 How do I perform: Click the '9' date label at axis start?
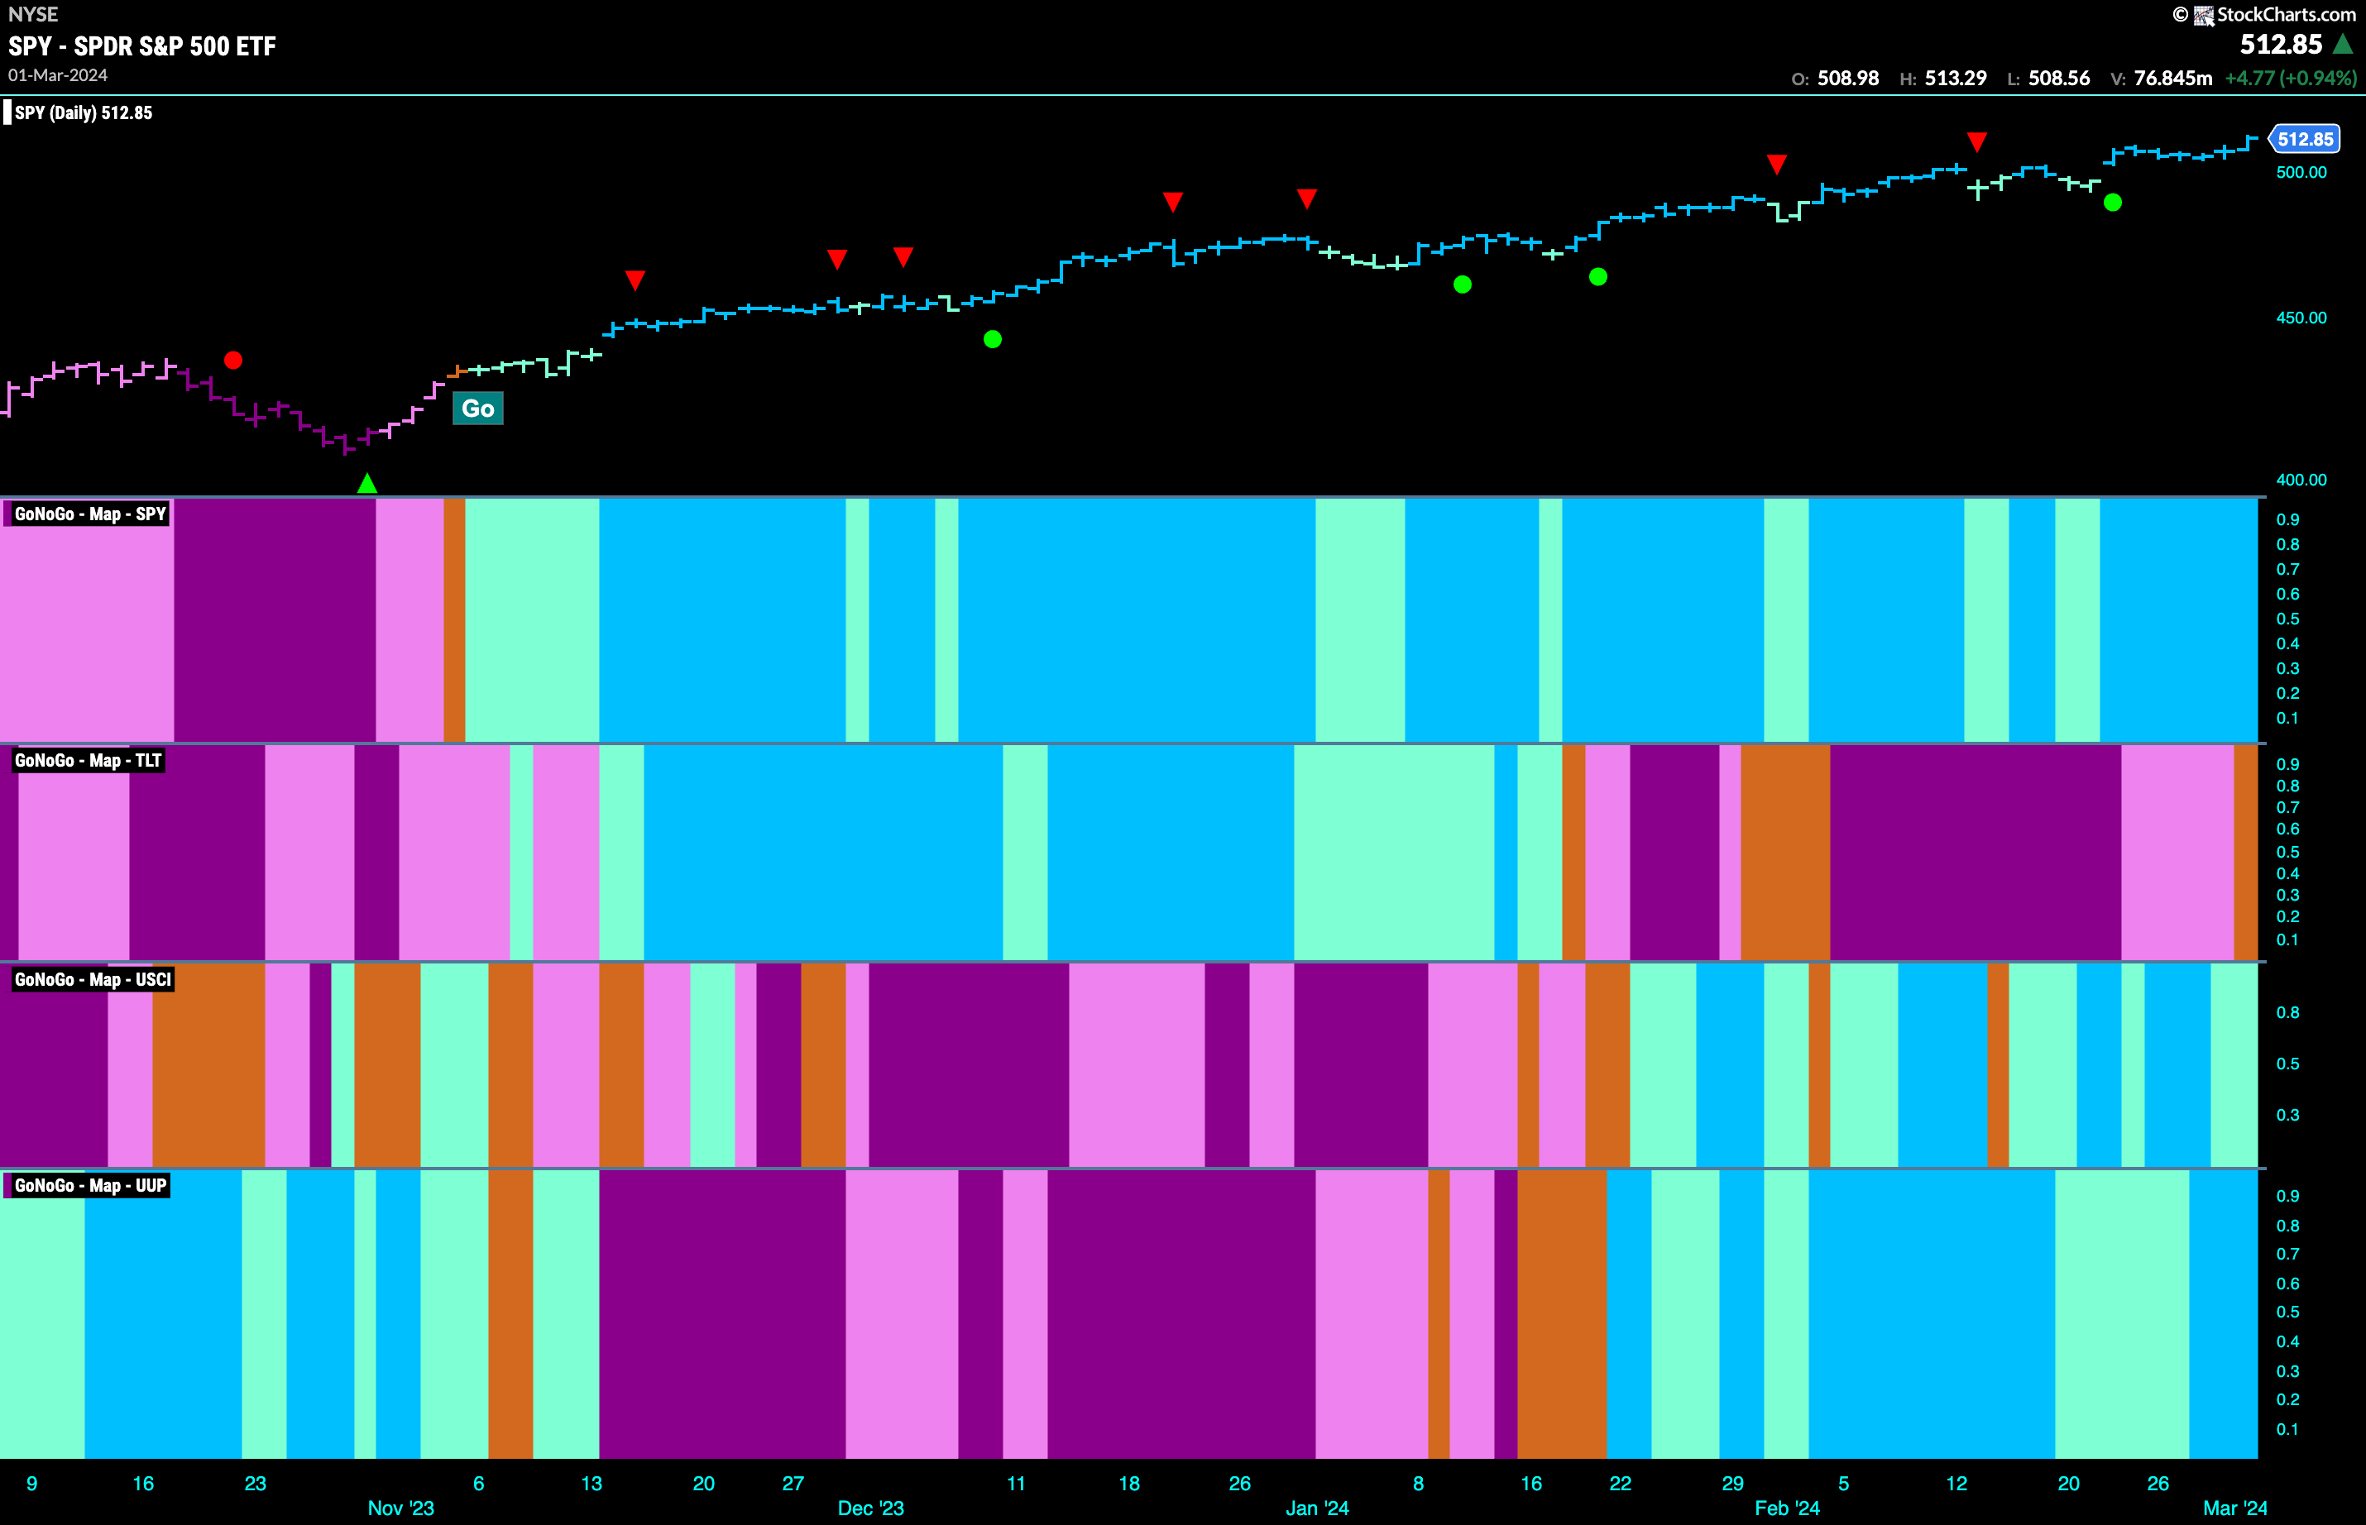(x=31, y=1484)
